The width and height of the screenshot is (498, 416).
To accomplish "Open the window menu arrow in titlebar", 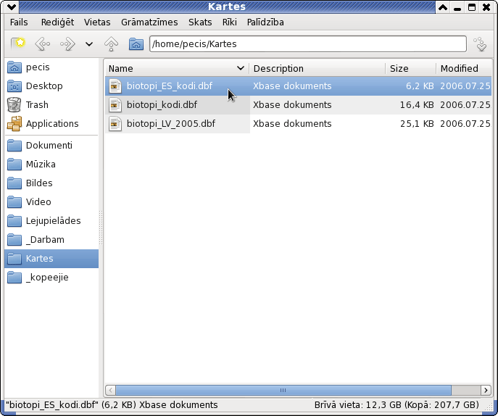I will (x=11, y=7).
